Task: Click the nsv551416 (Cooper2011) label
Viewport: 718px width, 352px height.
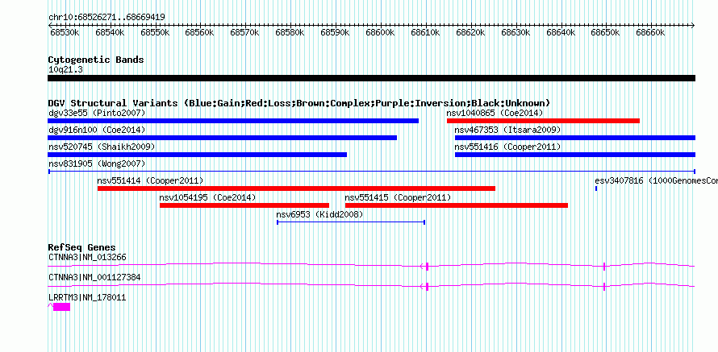Action: tap(507, 147)
